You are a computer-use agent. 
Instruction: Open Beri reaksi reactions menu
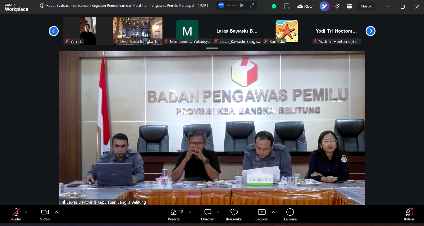point(234,215)
